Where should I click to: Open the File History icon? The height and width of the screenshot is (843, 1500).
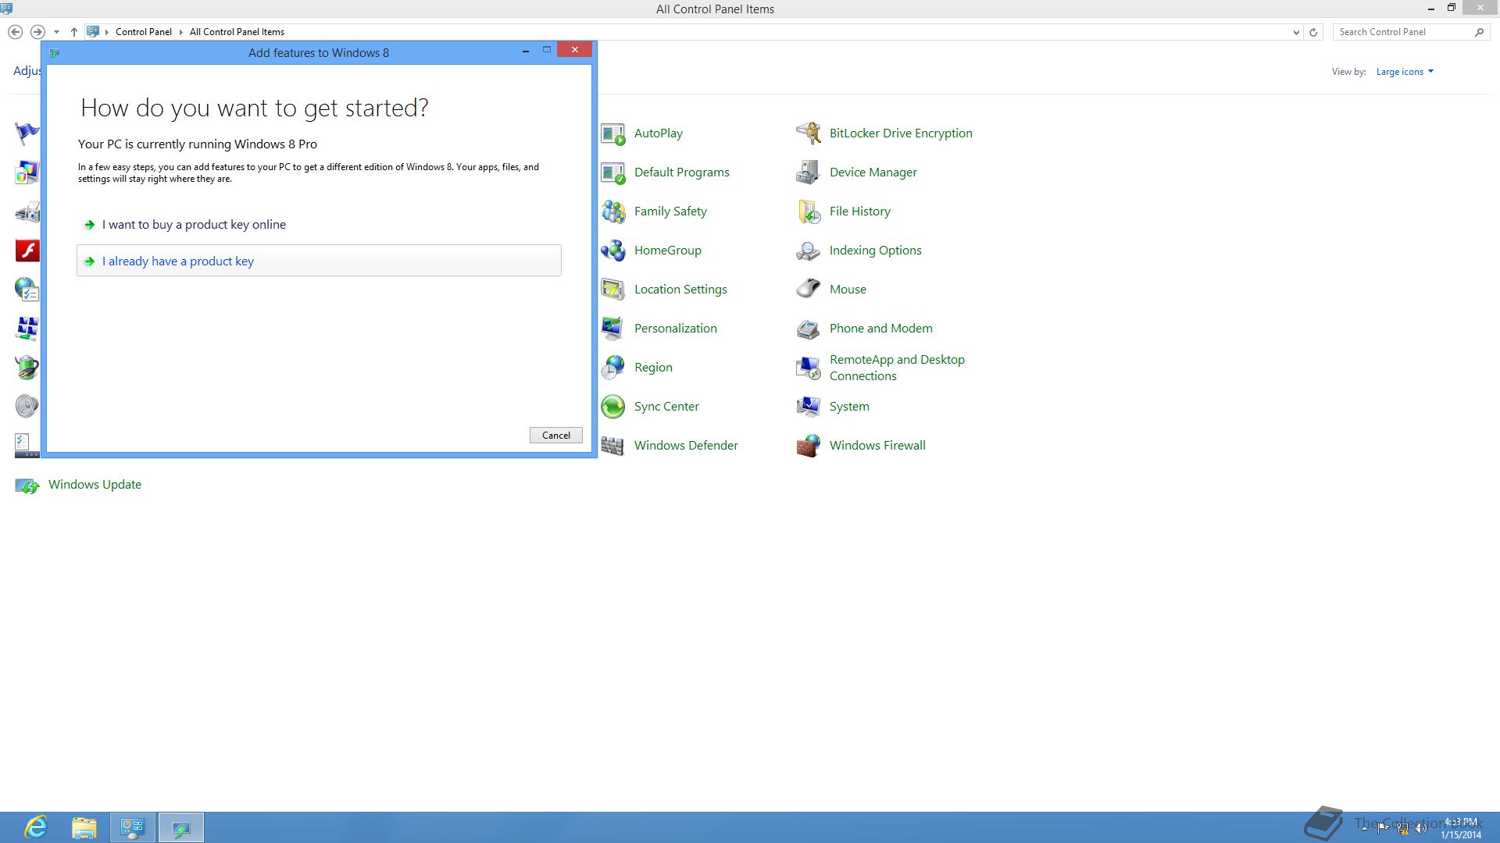808,212
